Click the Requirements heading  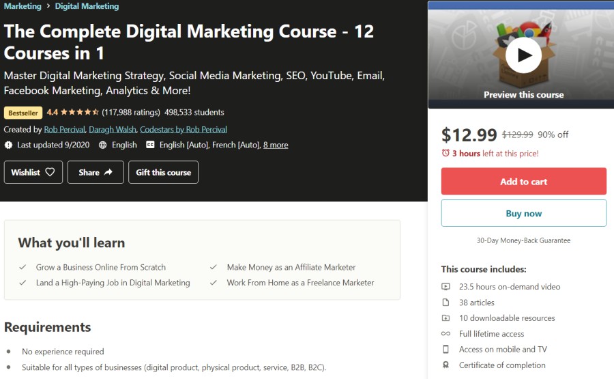pyautogui.click(x=47, y=327)
